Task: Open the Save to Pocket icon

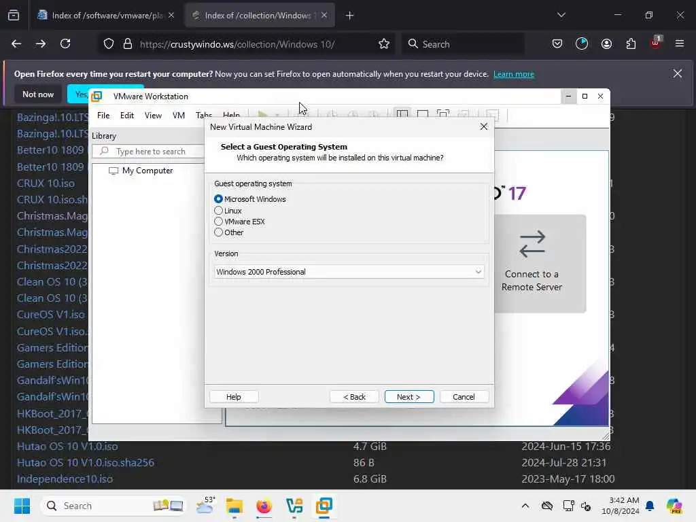Action: [x=557, y=44]
